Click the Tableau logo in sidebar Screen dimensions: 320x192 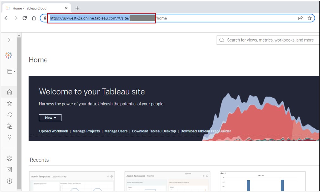(9, 55)
